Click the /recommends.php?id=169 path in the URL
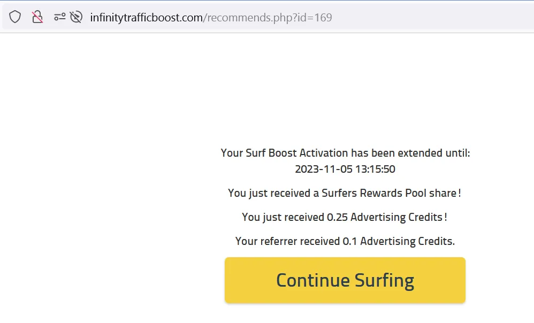Screen dimensions: 534x323 tap(268, 18)
